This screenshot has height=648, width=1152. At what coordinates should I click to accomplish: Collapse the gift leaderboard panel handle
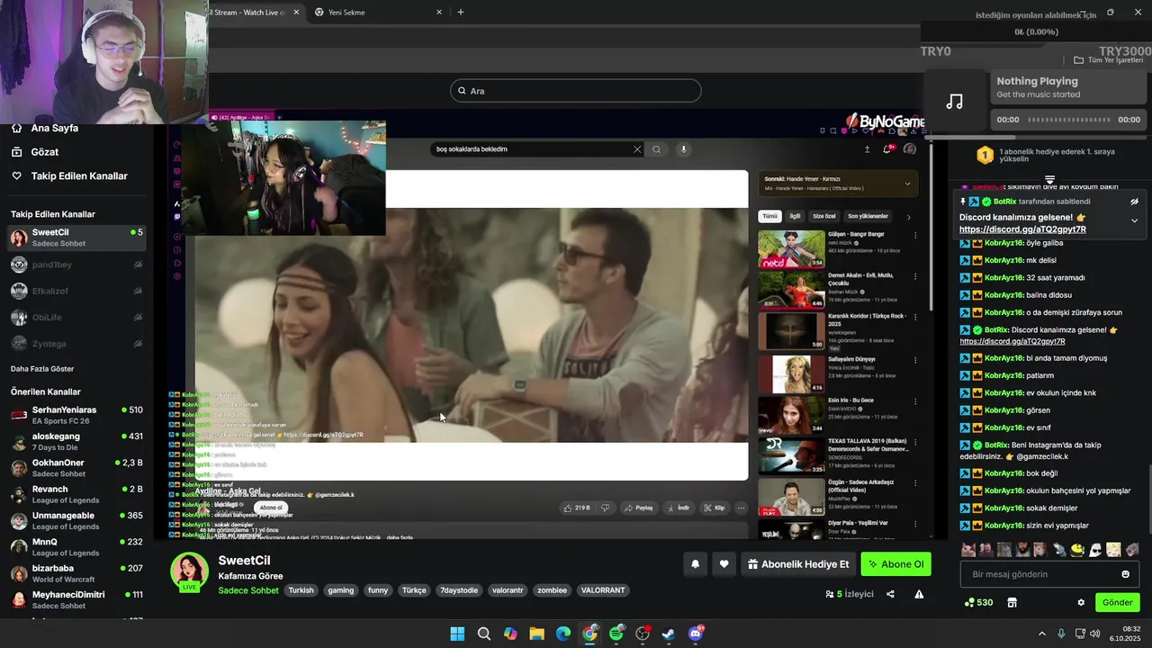1049,180
